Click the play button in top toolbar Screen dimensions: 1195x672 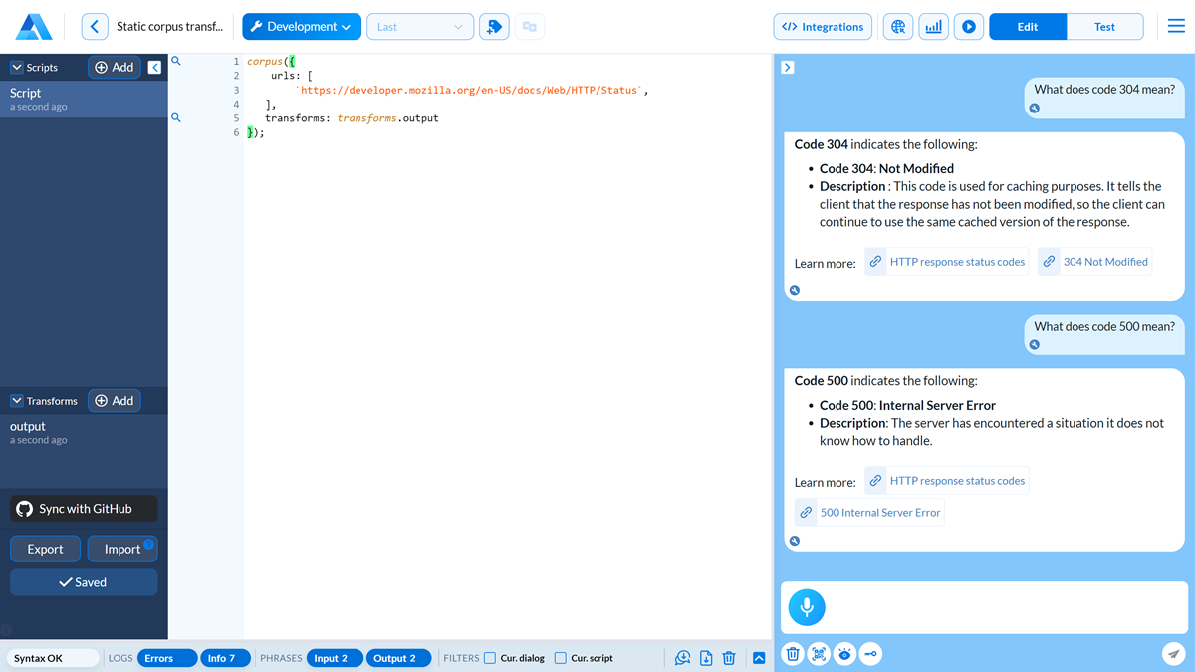click(968, 27)
